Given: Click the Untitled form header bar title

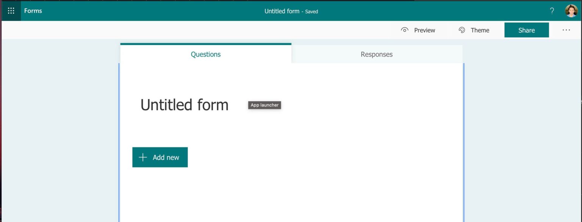Looking at the screenshot, I should 282,11.
